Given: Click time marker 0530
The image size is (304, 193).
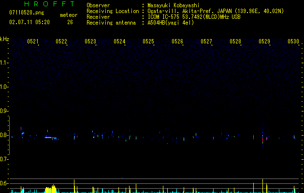Looking at the screenshot, I should click(x=293, y=41).
